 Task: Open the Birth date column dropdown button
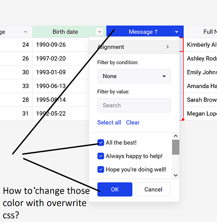point(99,32)
